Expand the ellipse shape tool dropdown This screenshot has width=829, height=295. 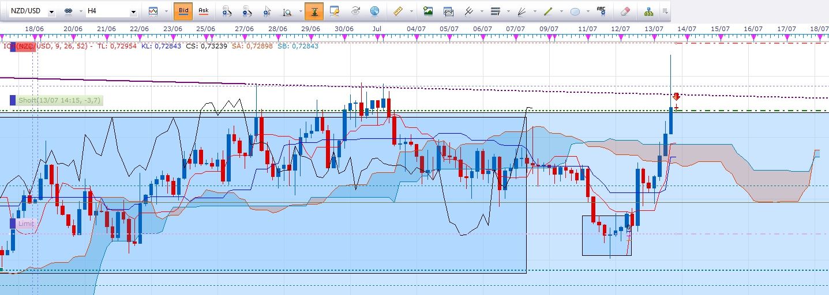(x=588, y=12)
